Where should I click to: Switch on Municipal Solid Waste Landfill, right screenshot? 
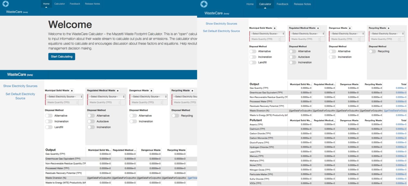(253, 62)
